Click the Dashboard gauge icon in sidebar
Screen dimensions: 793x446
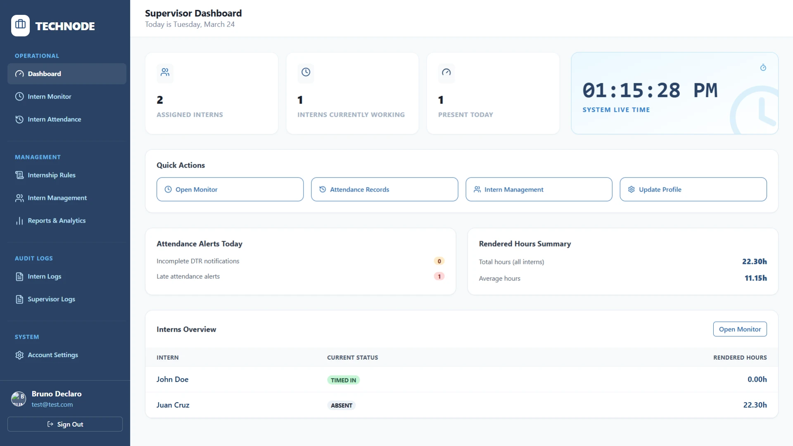19,74
